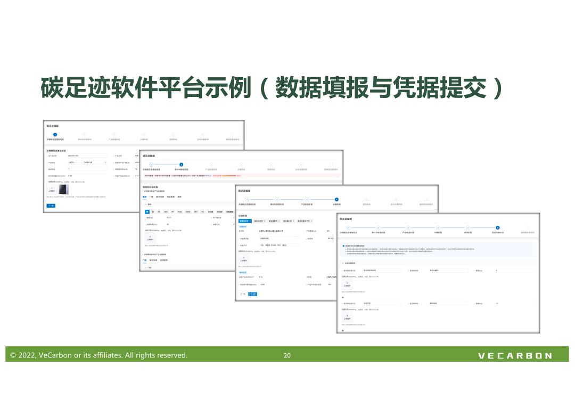Click the weight field showing 10 in step 6 window
Screen dimensions: 575x407
click(x=514, y=303)
